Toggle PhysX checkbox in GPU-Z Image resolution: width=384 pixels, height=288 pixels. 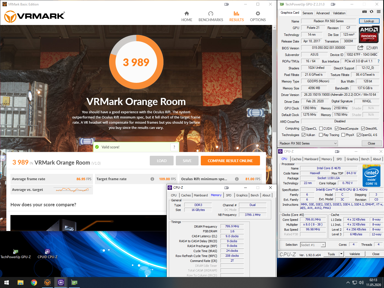pos(343,135)
